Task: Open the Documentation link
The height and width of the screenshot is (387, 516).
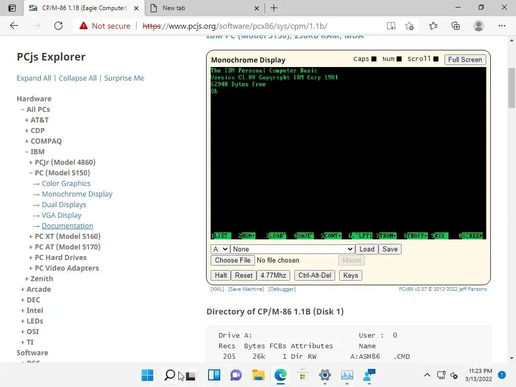Action: click(68, 226)
